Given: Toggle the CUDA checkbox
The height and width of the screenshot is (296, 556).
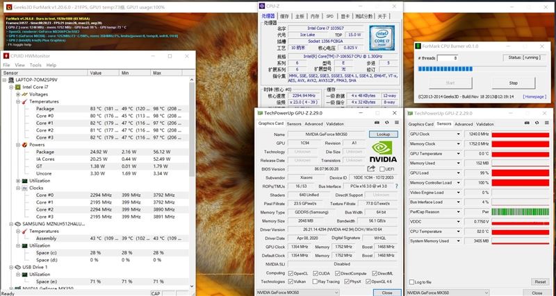Looking at the screenshot, I should pos(316,273).
